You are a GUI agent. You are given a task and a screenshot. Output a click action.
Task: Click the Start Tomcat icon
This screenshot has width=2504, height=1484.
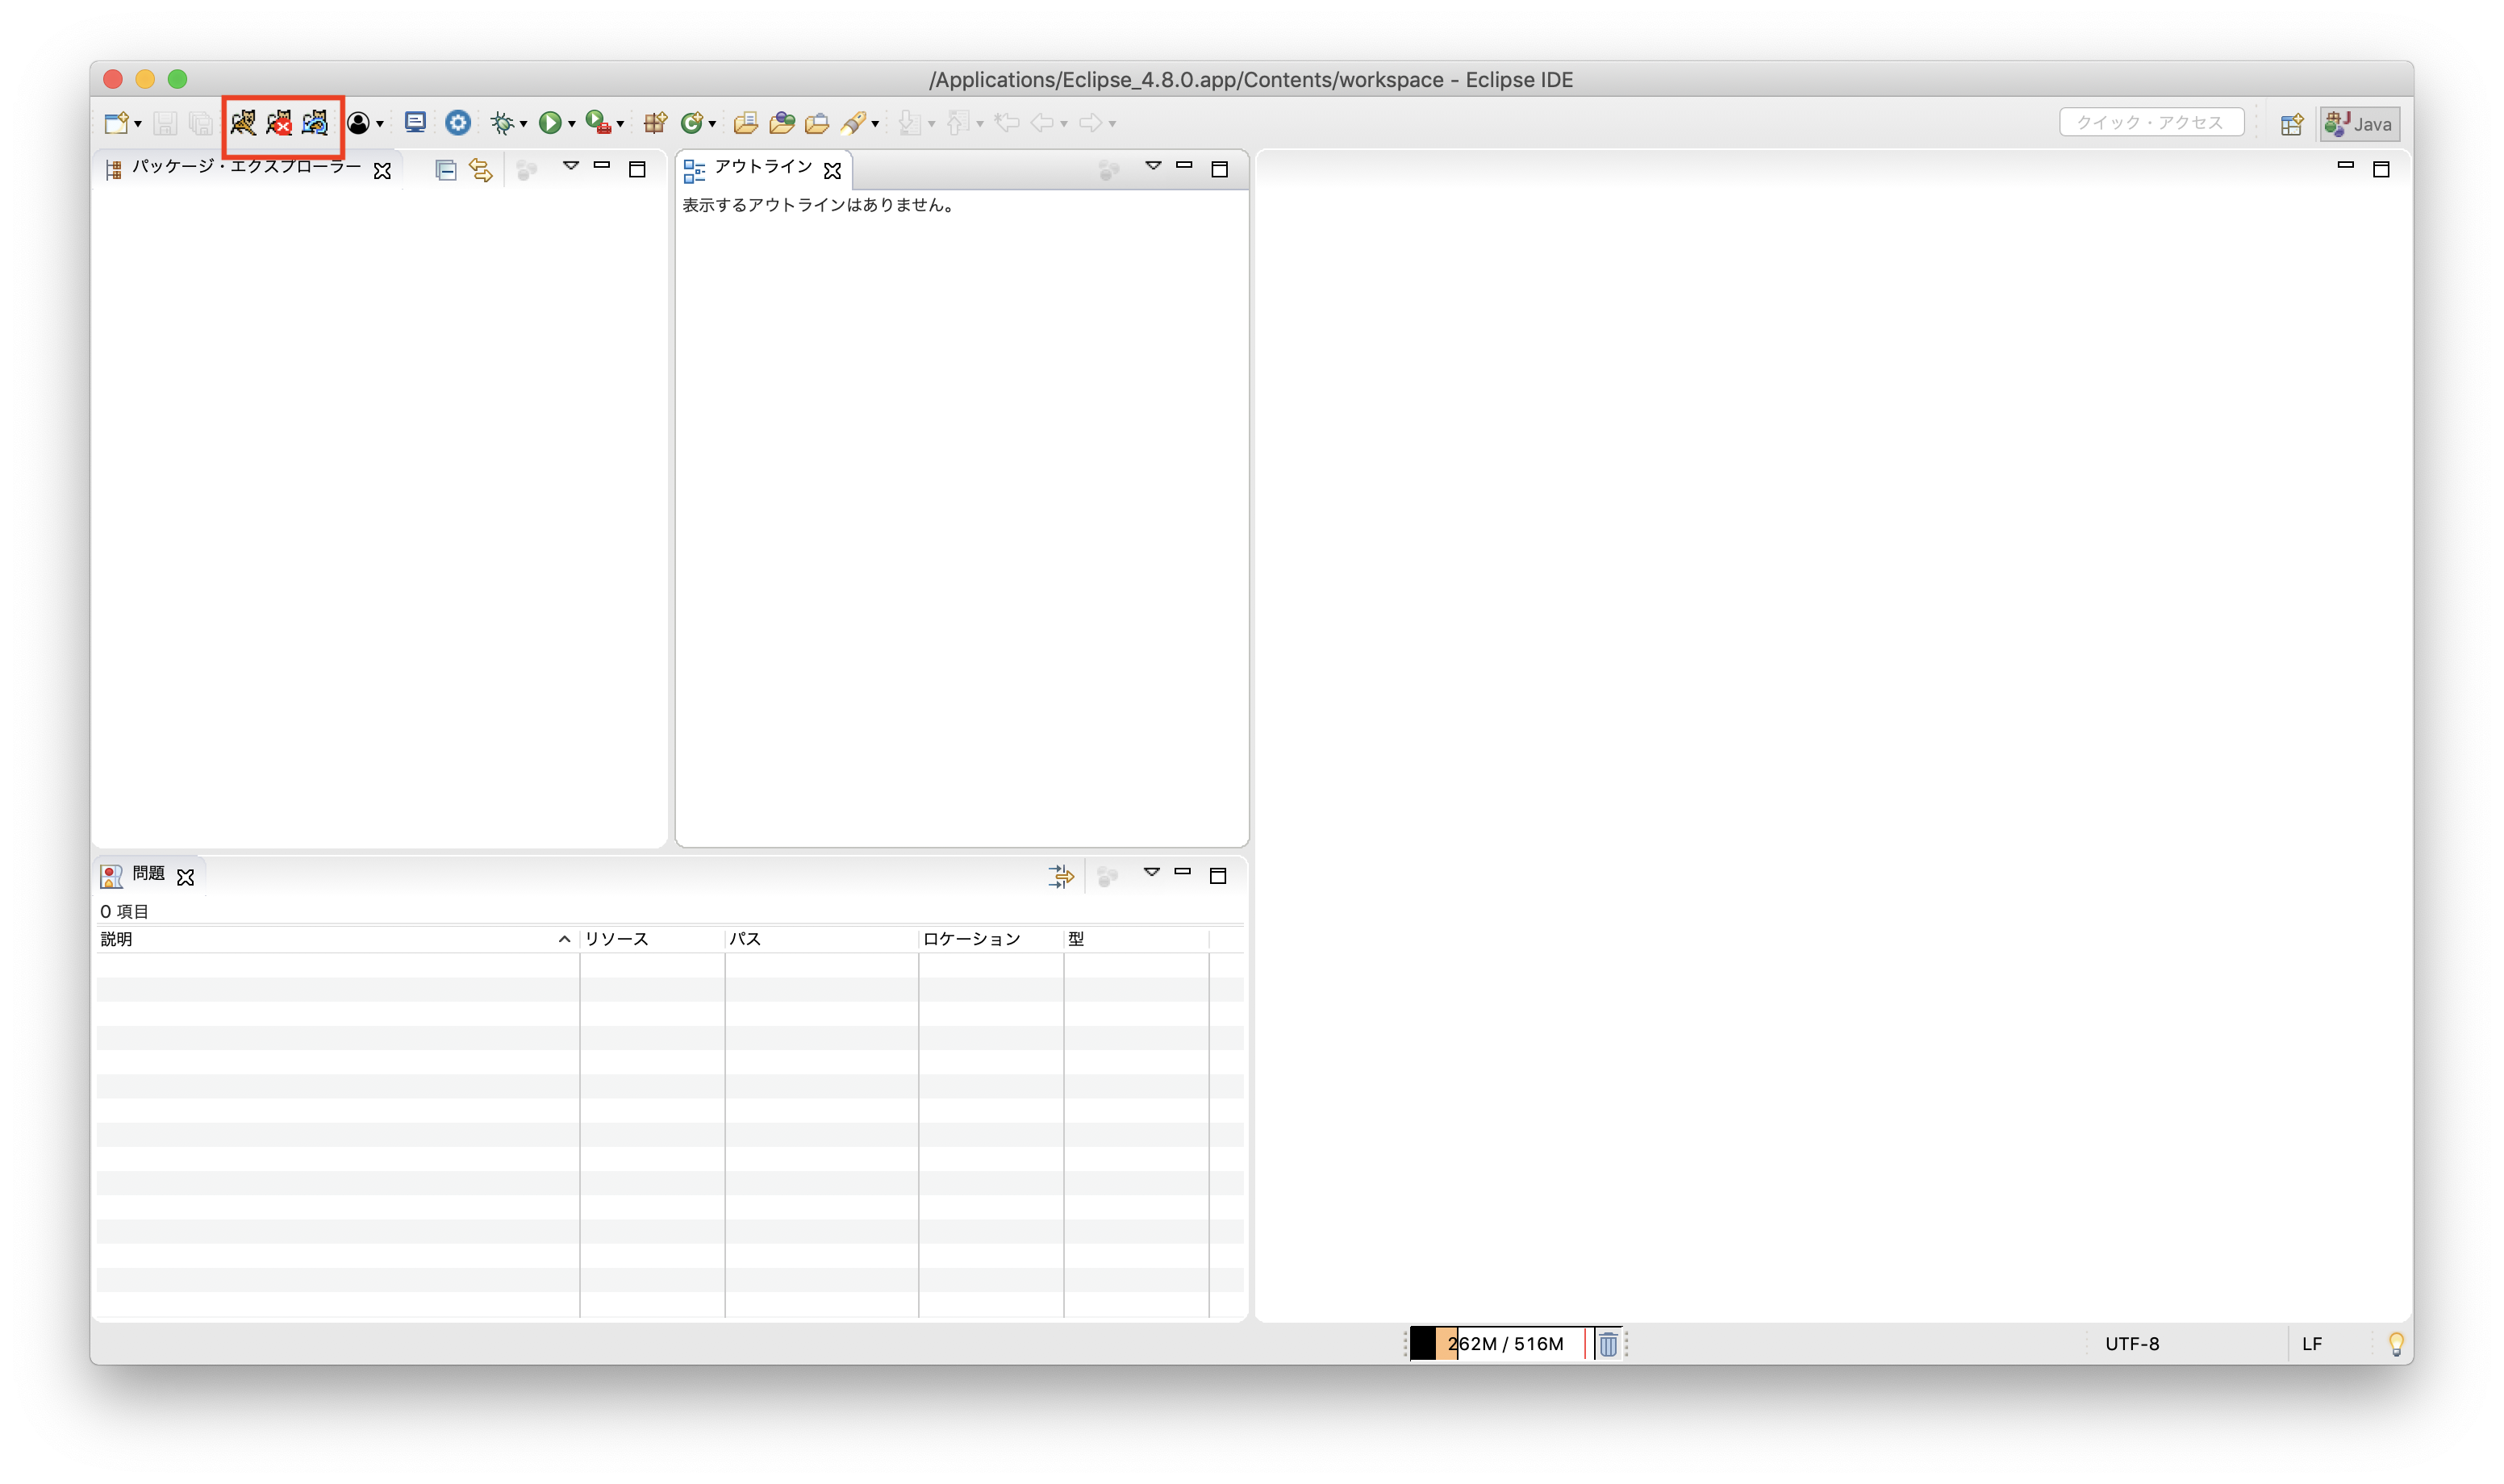coord(243,122)
